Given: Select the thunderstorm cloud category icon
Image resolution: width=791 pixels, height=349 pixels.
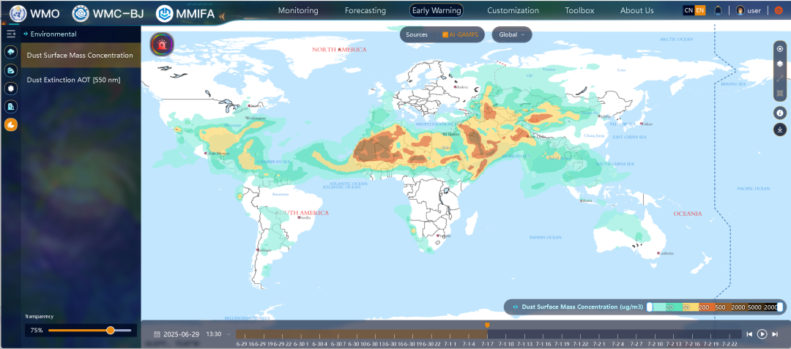Looking at the screenshot, I should coord(10,53).
